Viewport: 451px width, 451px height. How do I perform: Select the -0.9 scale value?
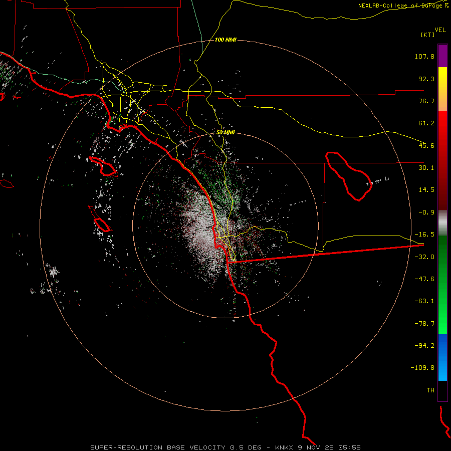(x=426, y=212)
